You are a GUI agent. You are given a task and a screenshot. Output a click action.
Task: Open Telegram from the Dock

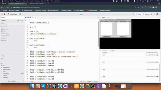60,86
